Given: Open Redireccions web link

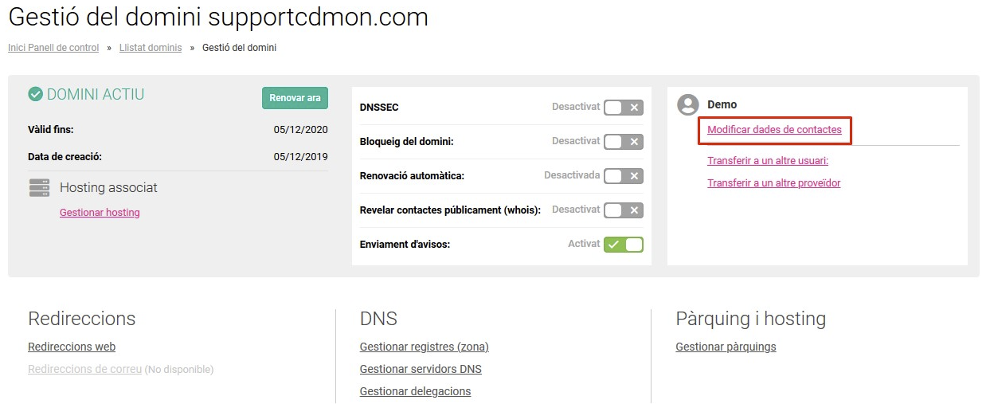Looking at the screenshot, I should (72, 347).
